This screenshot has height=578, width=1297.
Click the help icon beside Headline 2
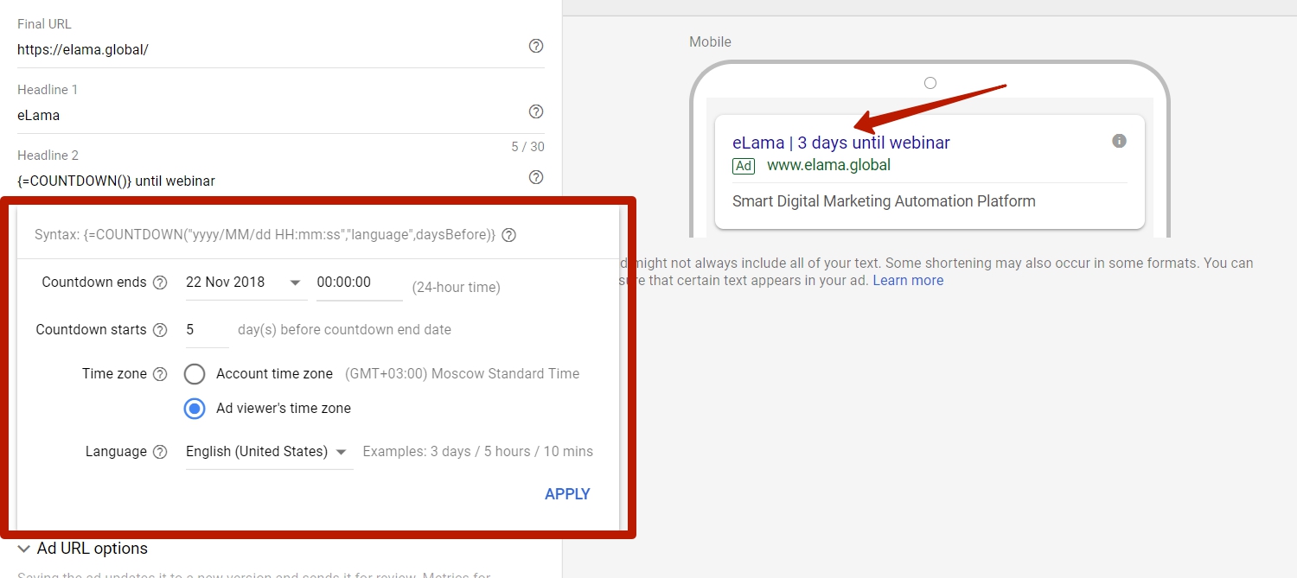[536, 177]
